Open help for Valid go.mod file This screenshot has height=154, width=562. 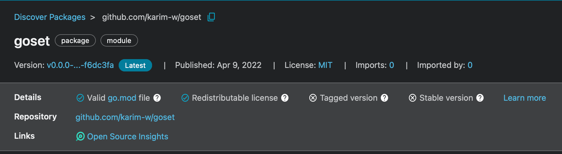coord(157,98)
